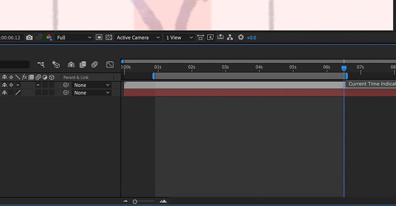
Task: Enable Motion Blur for the composition
Action: 95,65
